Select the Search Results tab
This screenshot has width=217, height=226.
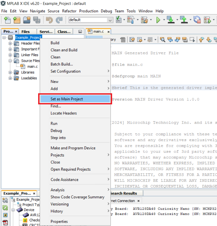(124, 194)
